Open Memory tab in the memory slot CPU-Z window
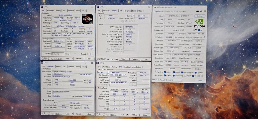This screenshot has height=119, width=258. (114, 67)
